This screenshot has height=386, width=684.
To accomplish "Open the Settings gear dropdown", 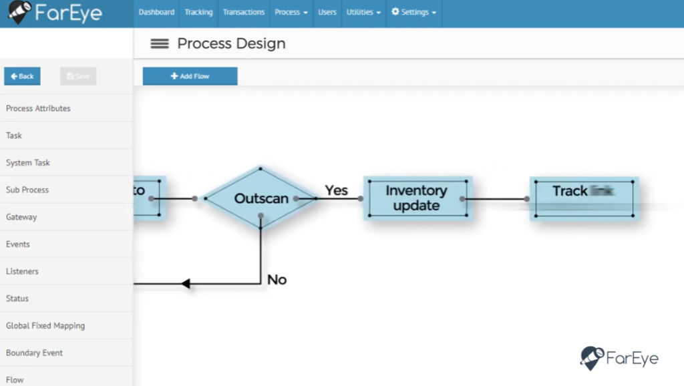I will [x=413, y=12].
